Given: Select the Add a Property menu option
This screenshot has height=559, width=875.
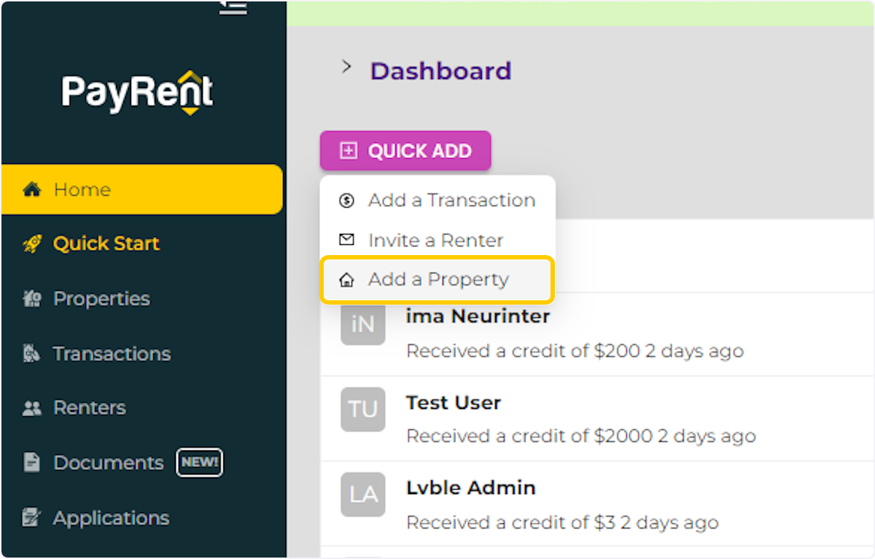Looking at the screenshot, I should coord(438,279).
